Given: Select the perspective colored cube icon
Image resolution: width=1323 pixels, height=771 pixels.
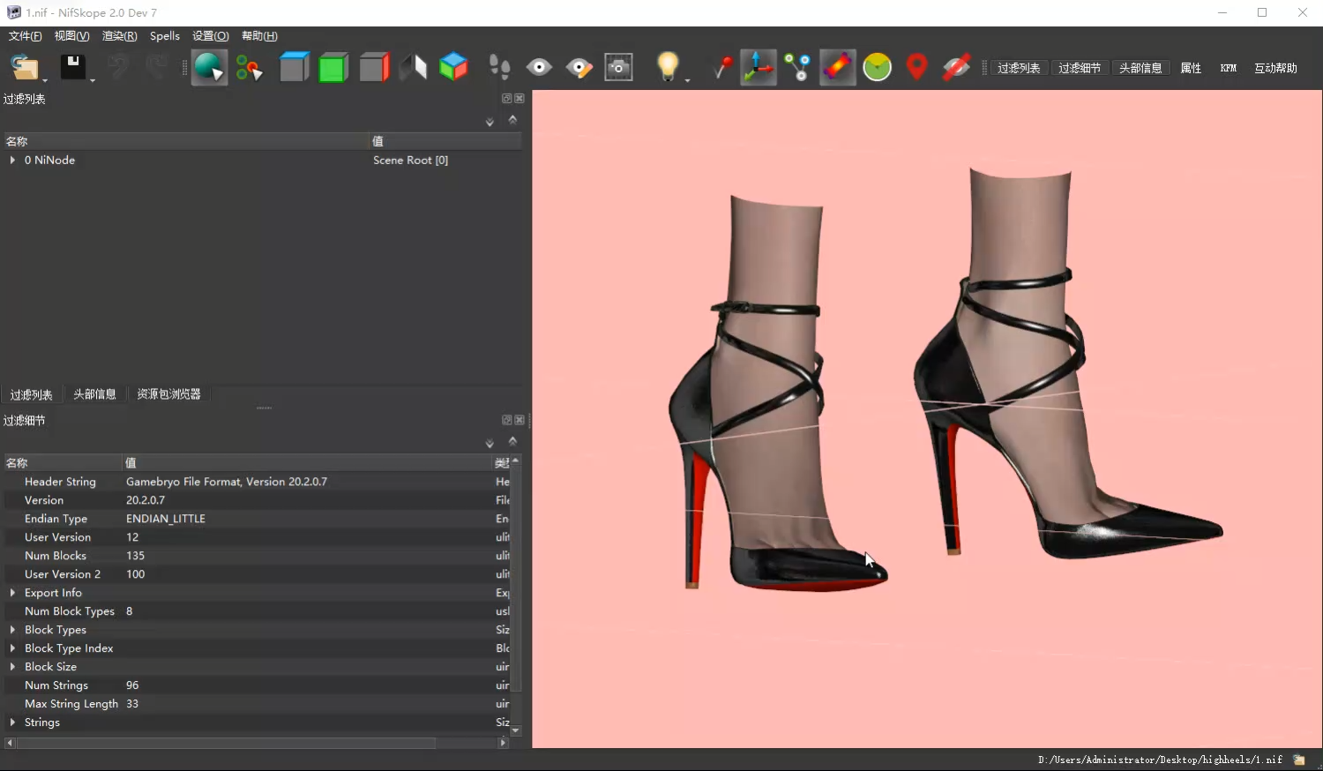Looking at the screenshot, I should pyautogui.click(x=453, y=67).
